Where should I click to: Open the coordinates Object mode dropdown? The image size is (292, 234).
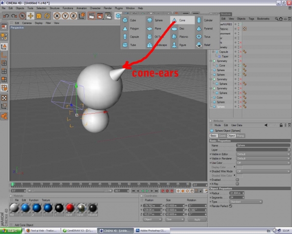click(x=152, y=219)
